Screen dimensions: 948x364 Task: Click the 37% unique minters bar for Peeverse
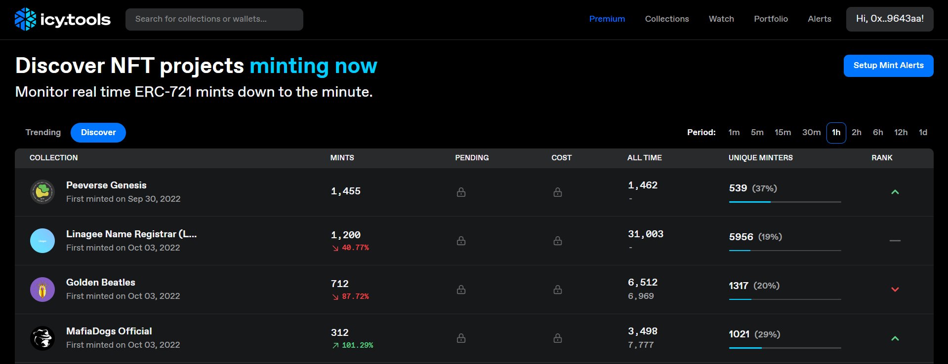pos(785,202)
